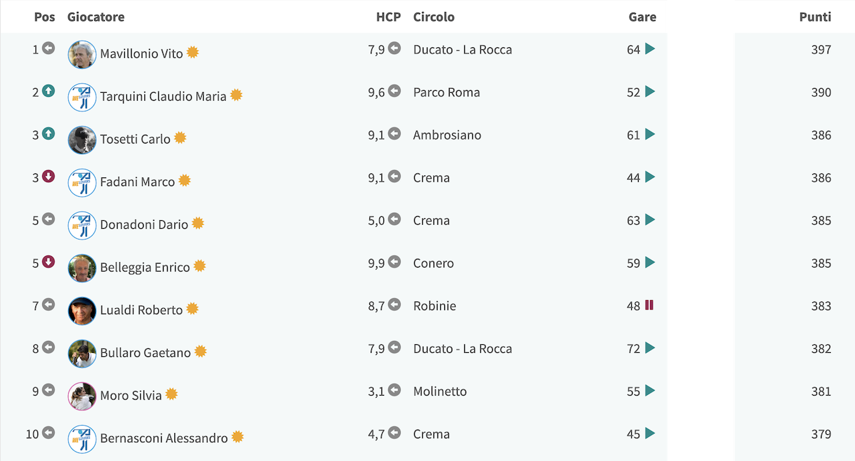Sort by the Punti column header
The width and height of the screenshot is (855, 461).
click(815, 17)
